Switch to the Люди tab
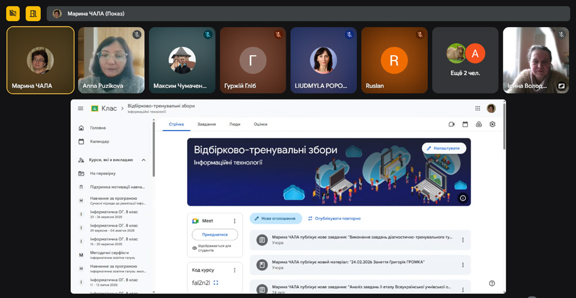Viewport: 576px width, 298px height. pyautogui.click(x=235, y=124)
